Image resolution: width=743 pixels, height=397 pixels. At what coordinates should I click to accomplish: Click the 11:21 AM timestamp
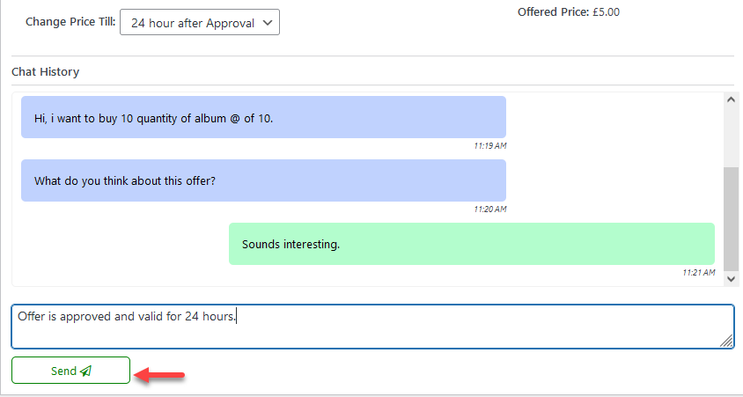coord(698,273)
